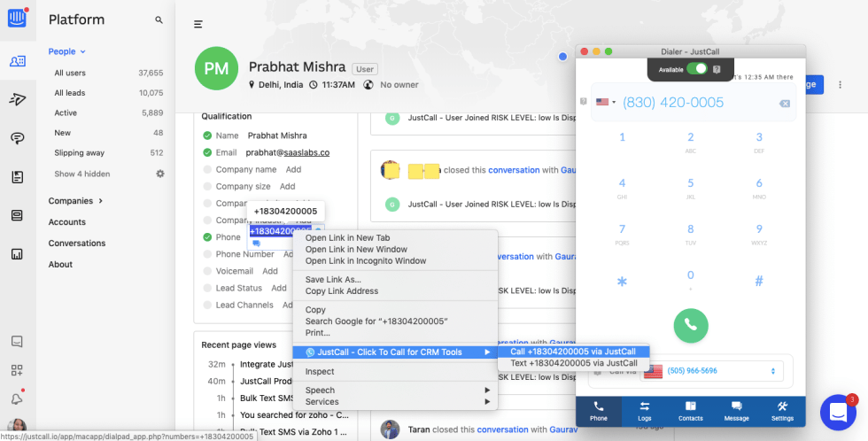Dial the asterisk key on keypad
This screenshot has width=868, height=441.
coord(622,281)
